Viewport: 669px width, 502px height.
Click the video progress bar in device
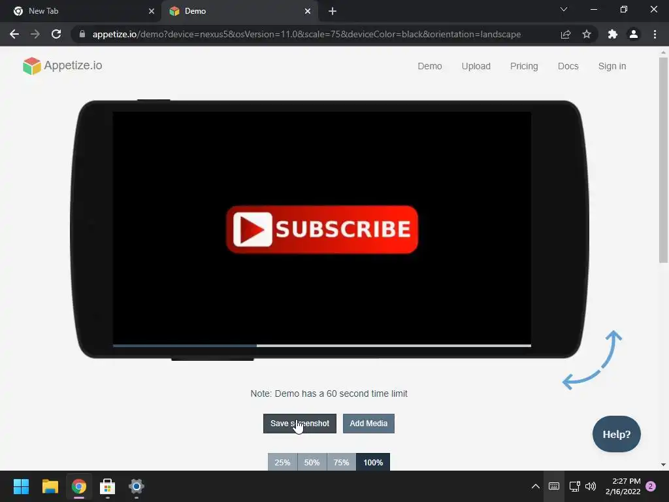pos(322,345)
